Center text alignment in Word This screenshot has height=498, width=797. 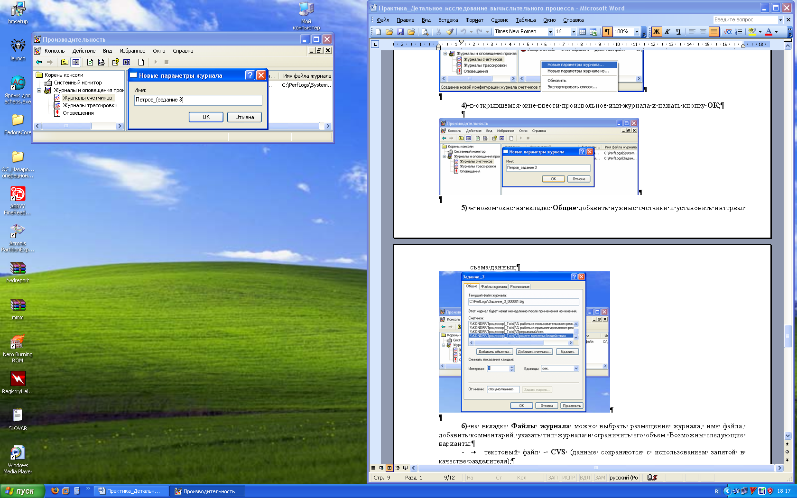click(703, 32)
